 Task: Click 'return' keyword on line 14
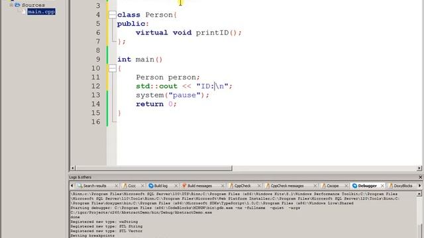[x=150, y=104]
